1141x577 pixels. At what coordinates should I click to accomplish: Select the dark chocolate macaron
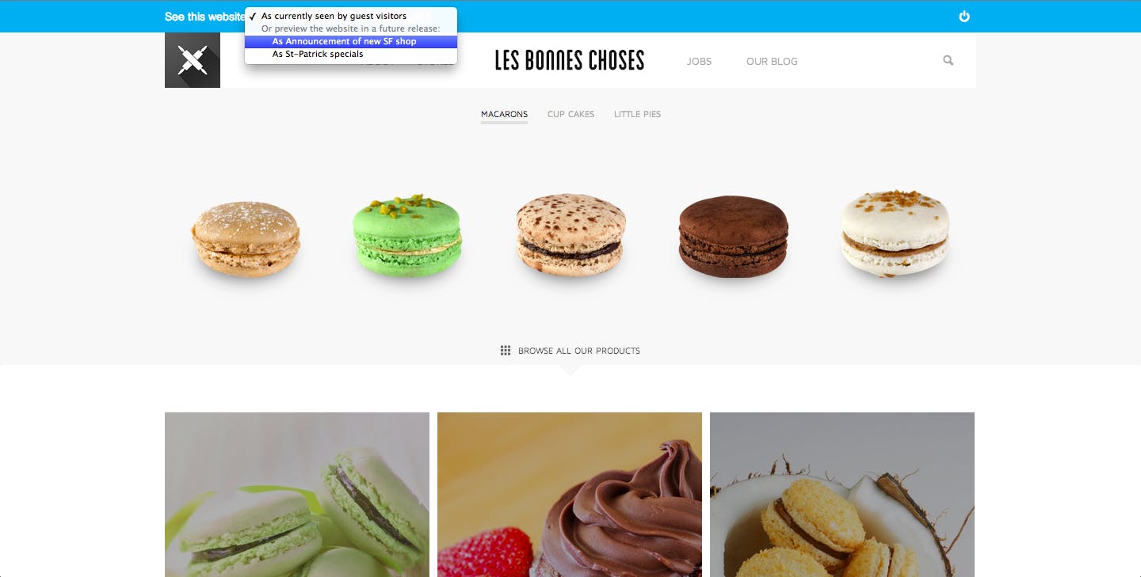[x=734, y=236]
